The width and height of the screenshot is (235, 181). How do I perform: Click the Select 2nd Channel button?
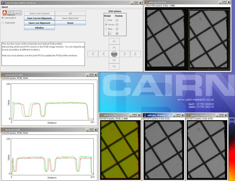(x=39, y=14)
